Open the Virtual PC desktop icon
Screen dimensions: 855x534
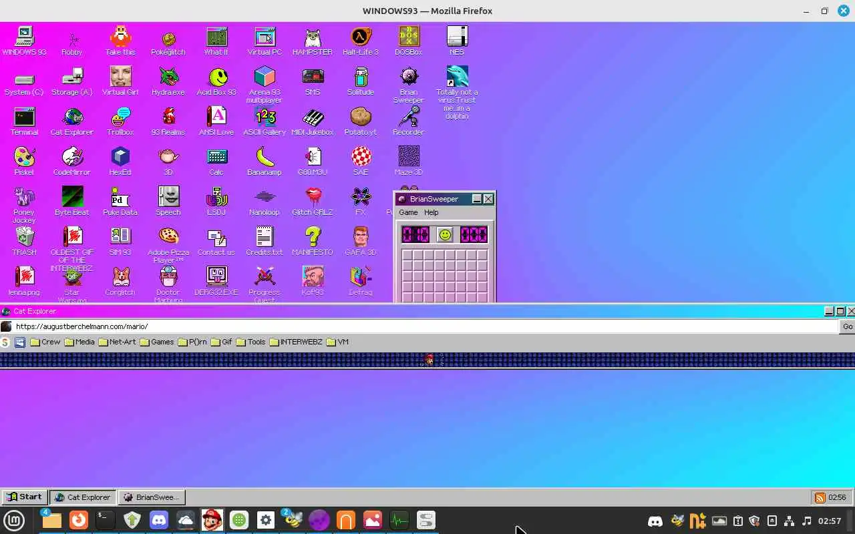(265, 41)
